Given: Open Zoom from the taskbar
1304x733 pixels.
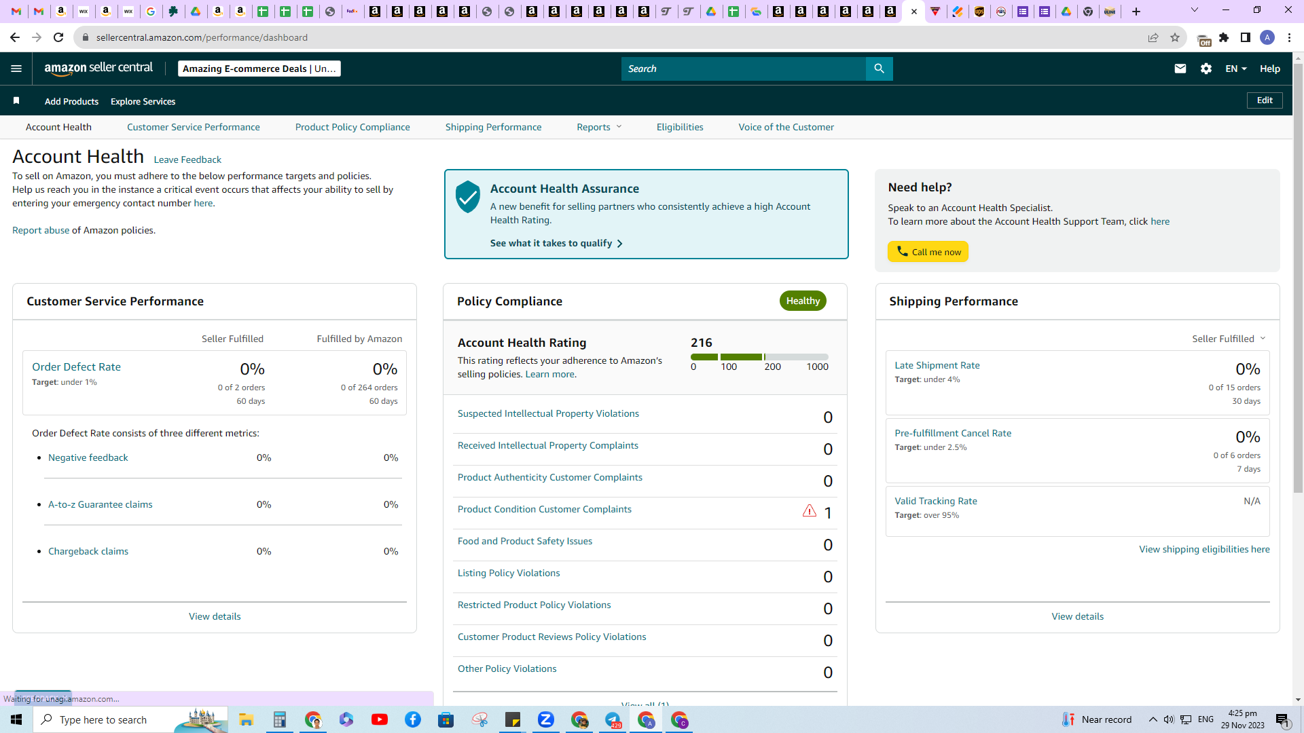Looking at the screenshot, I should click(x=546, y=719).
